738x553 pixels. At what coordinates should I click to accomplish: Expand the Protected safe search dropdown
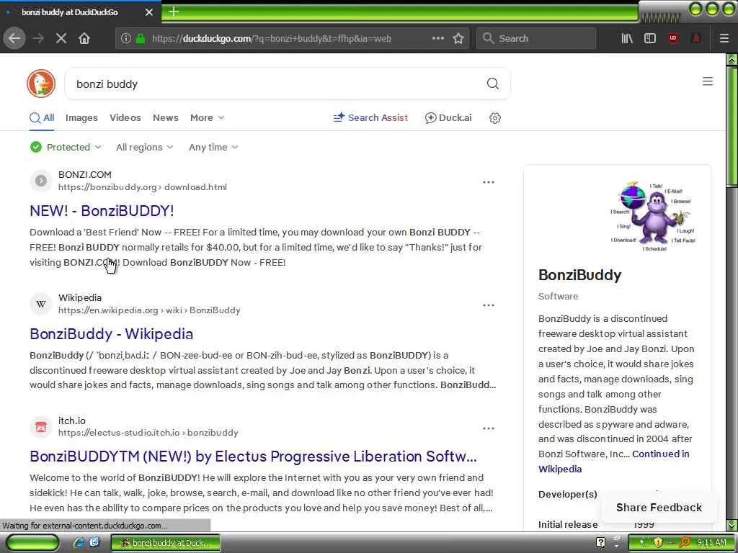click(66, 147)
